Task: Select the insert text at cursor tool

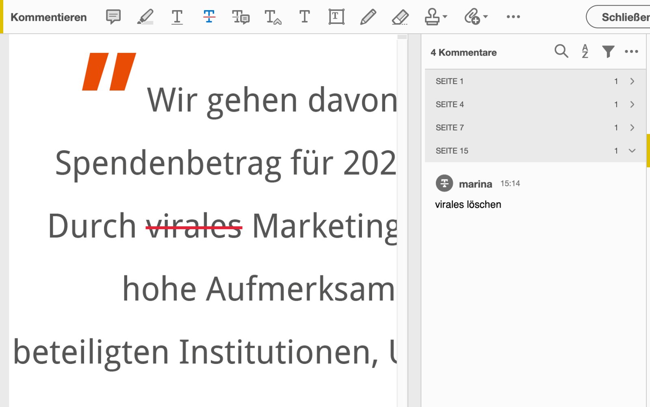Action: (x=272, y=17)
